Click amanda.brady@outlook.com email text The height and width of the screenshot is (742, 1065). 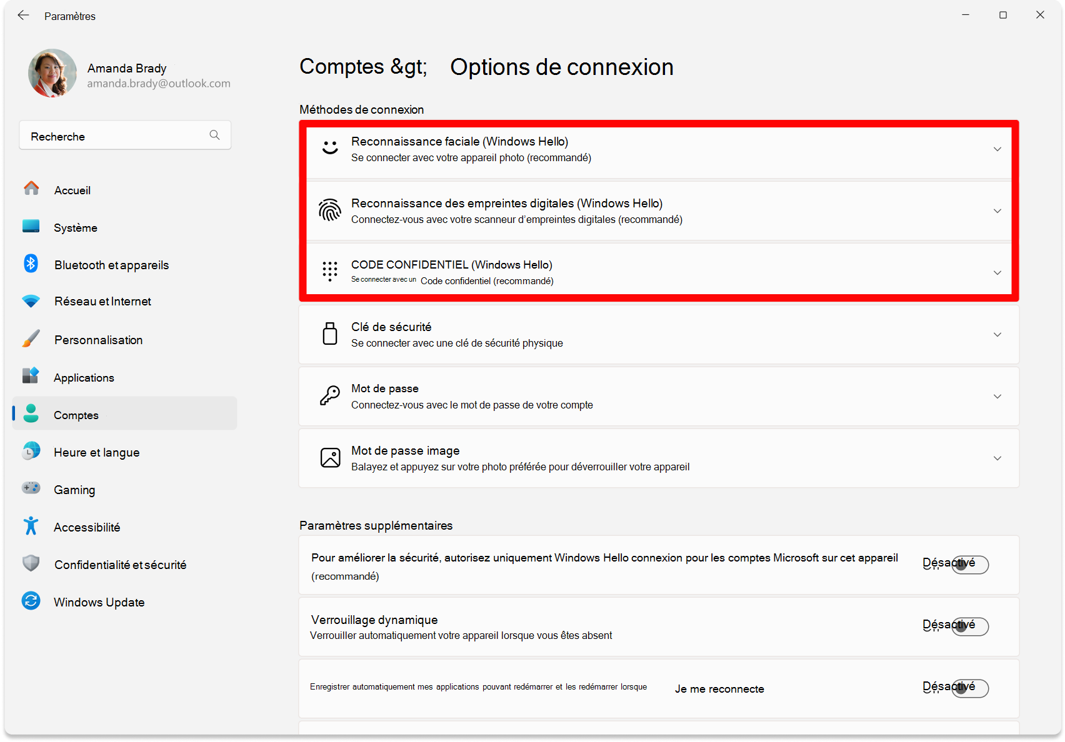click(x=159, y=84)
